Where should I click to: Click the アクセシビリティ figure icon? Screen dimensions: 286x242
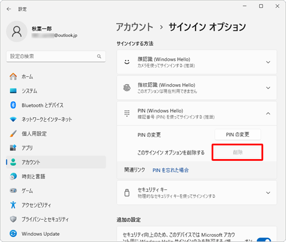click(13, 205)
